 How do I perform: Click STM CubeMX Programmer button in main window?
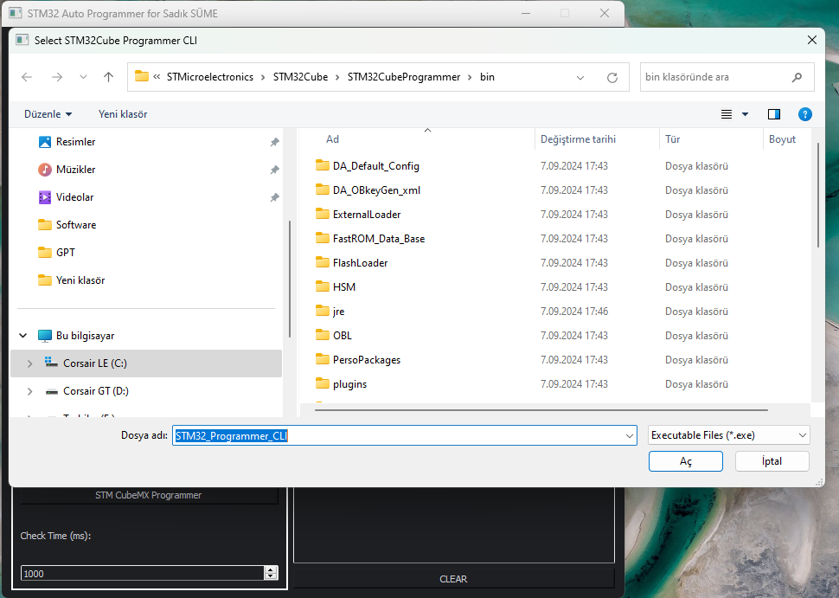(x=149, y=495)
